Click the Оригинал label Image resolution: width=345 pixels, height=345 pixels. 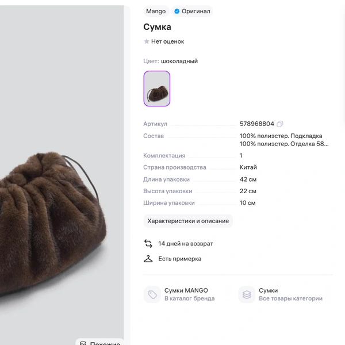(x=196, y=11)
